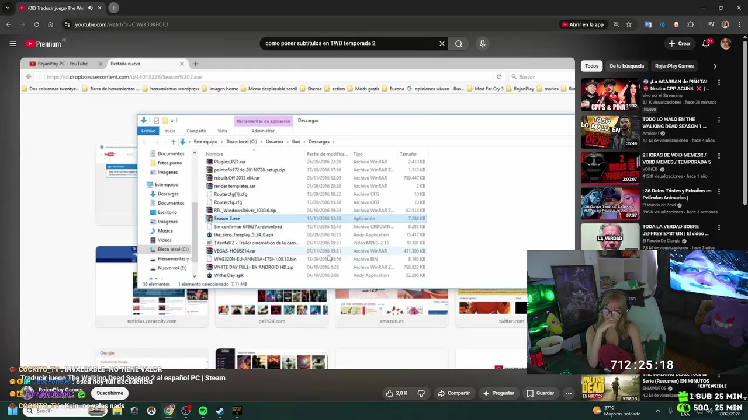Open options for 36 Datos Tristes video

click(719, 191)
